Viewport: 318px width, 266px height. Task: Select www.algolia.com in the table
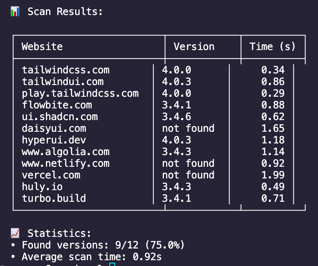pos(66,152)
